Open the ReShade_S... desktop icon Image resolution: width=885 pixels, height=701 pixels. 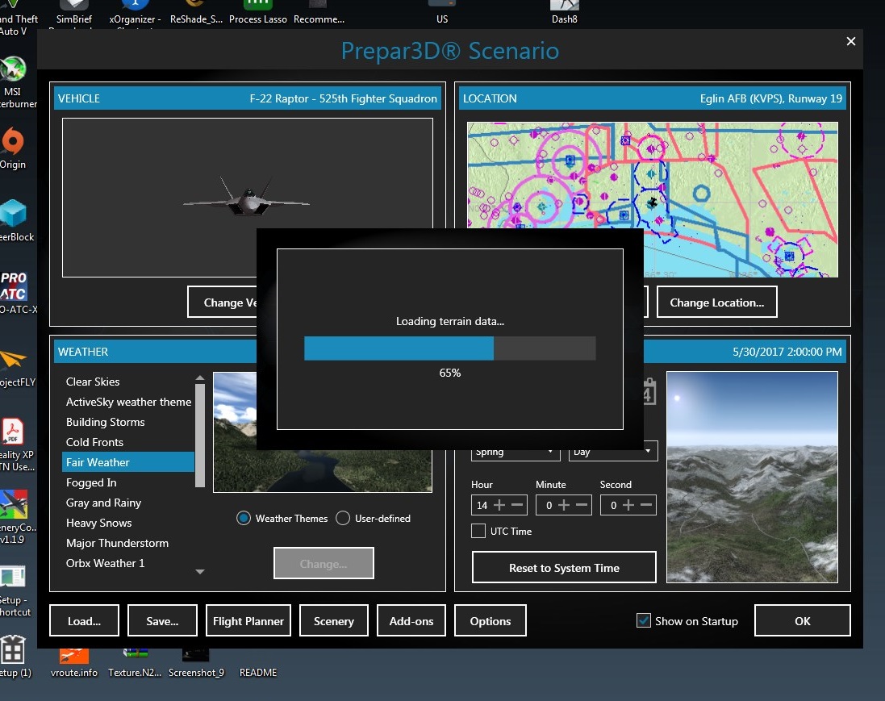click(x=196, y=12)
